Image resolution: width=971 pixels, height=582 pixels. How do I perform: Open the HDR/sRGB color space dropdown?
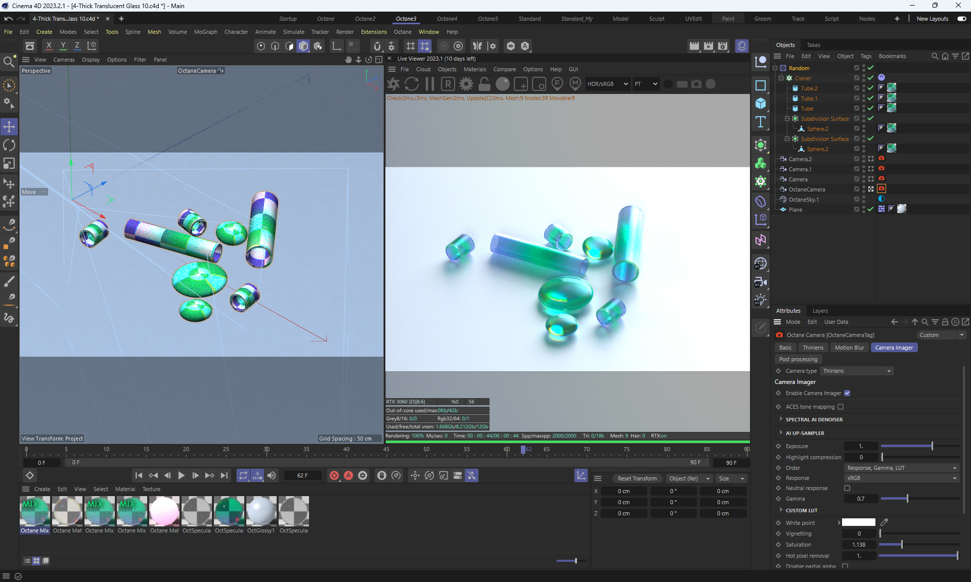coord(607,84)
